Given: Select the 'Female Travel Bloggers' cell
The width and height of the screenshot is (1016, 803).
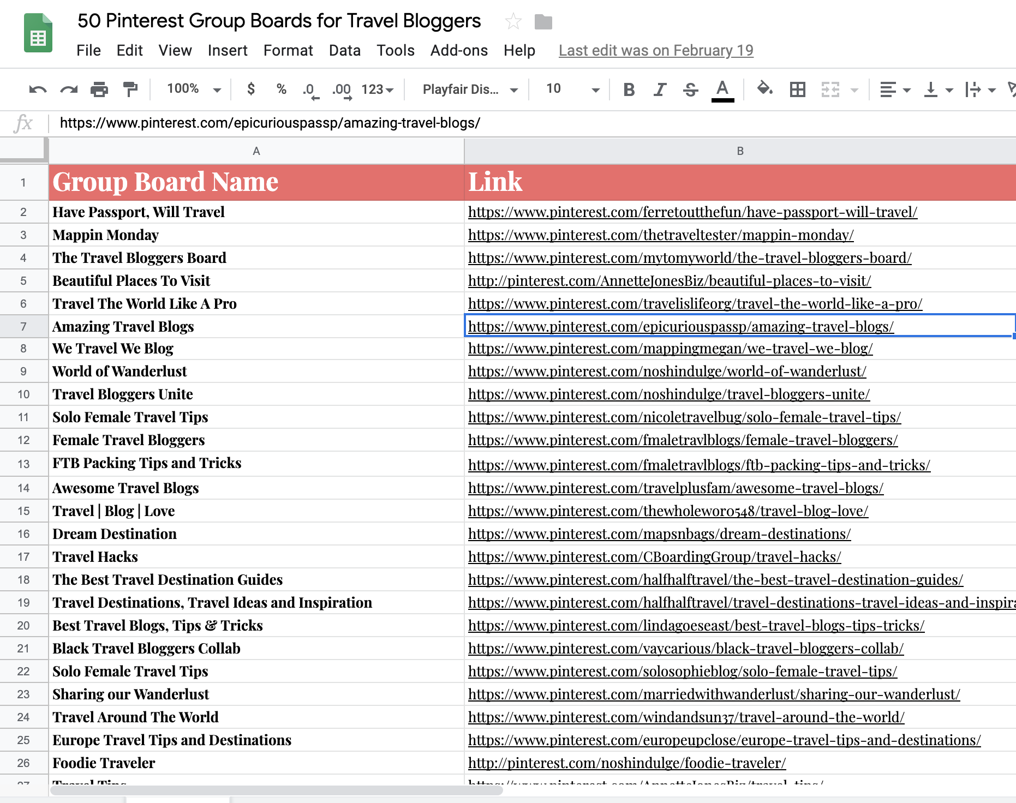Looking at the screenshot, I should point(256,440).
